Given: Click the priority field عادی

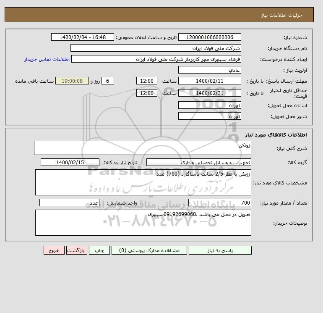Looking at the screenshot, I should 209,70.
